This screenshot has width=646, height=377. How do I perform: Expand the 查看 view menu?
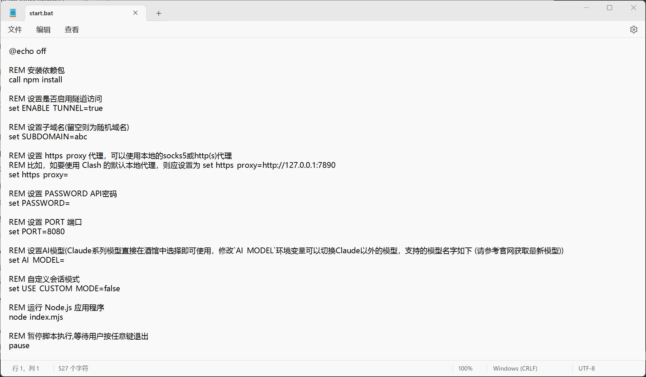(72, 29)
